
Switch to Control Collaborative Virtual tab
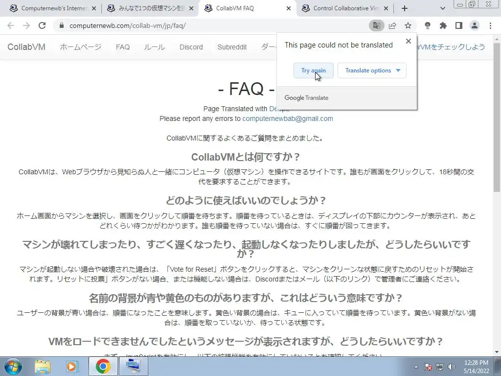345,8
